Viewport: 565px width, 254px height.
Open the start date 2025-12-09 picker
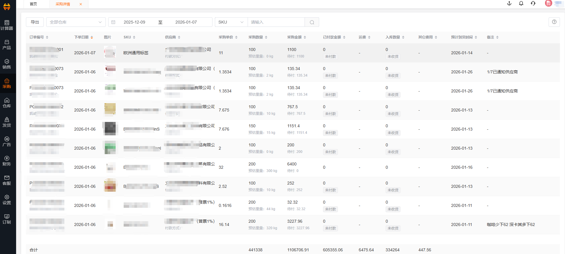pyautogui.click(x=134, y=22)
